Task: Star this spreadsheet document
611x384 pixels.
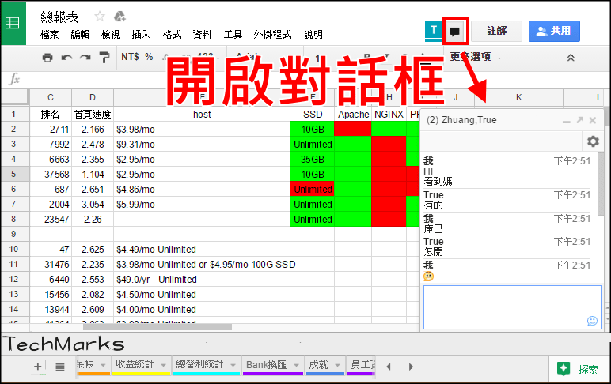Action: click(100, 16)
